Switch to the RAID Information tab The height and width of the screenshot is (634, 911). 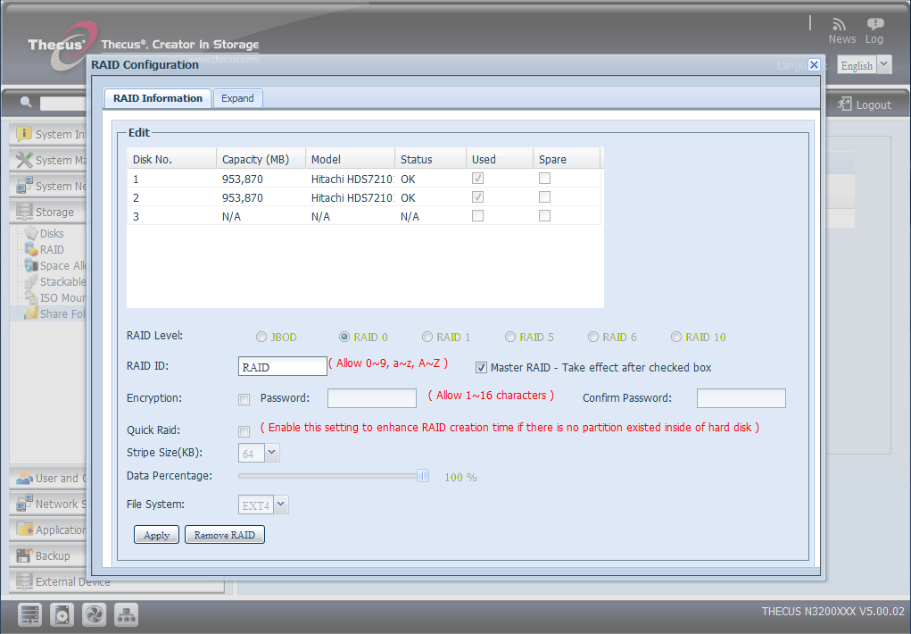pos(157,98)
